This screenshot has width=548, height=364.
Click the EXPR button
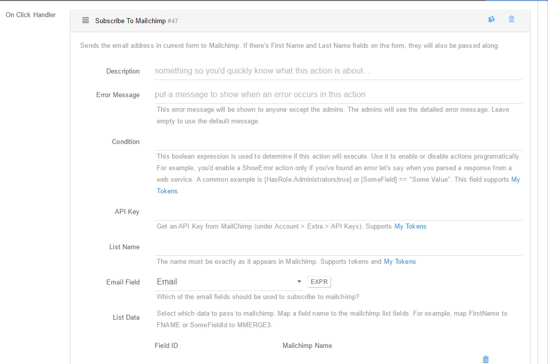319,282
